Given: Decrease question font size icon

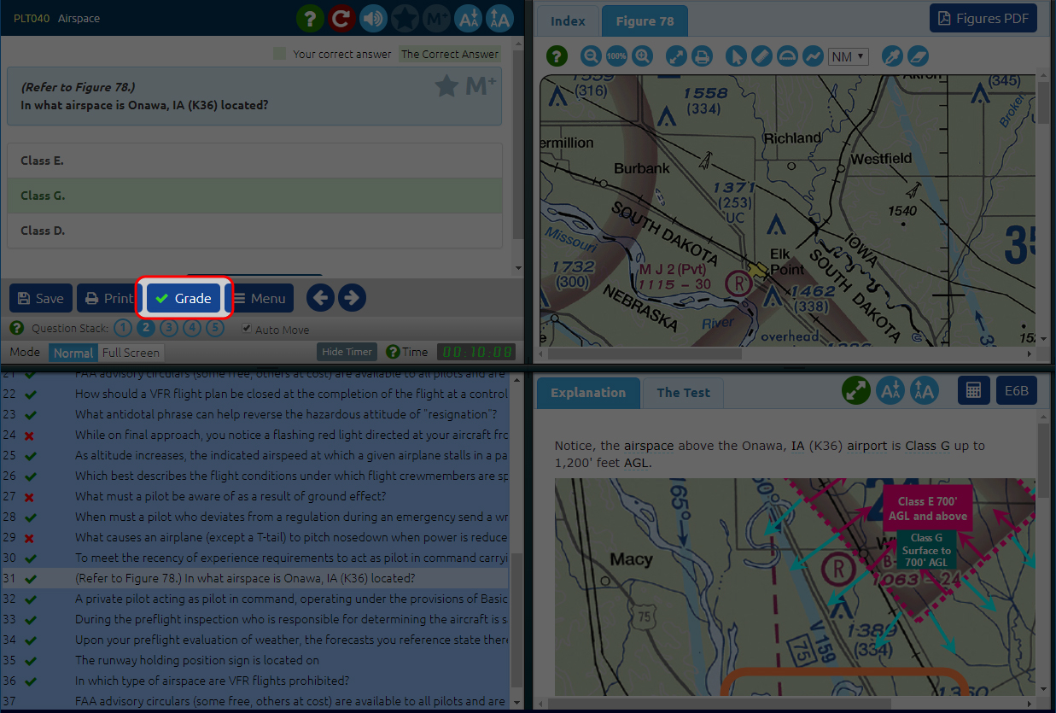Looking at the screenshot, I should pyautogui.click(x=468, y=18).
